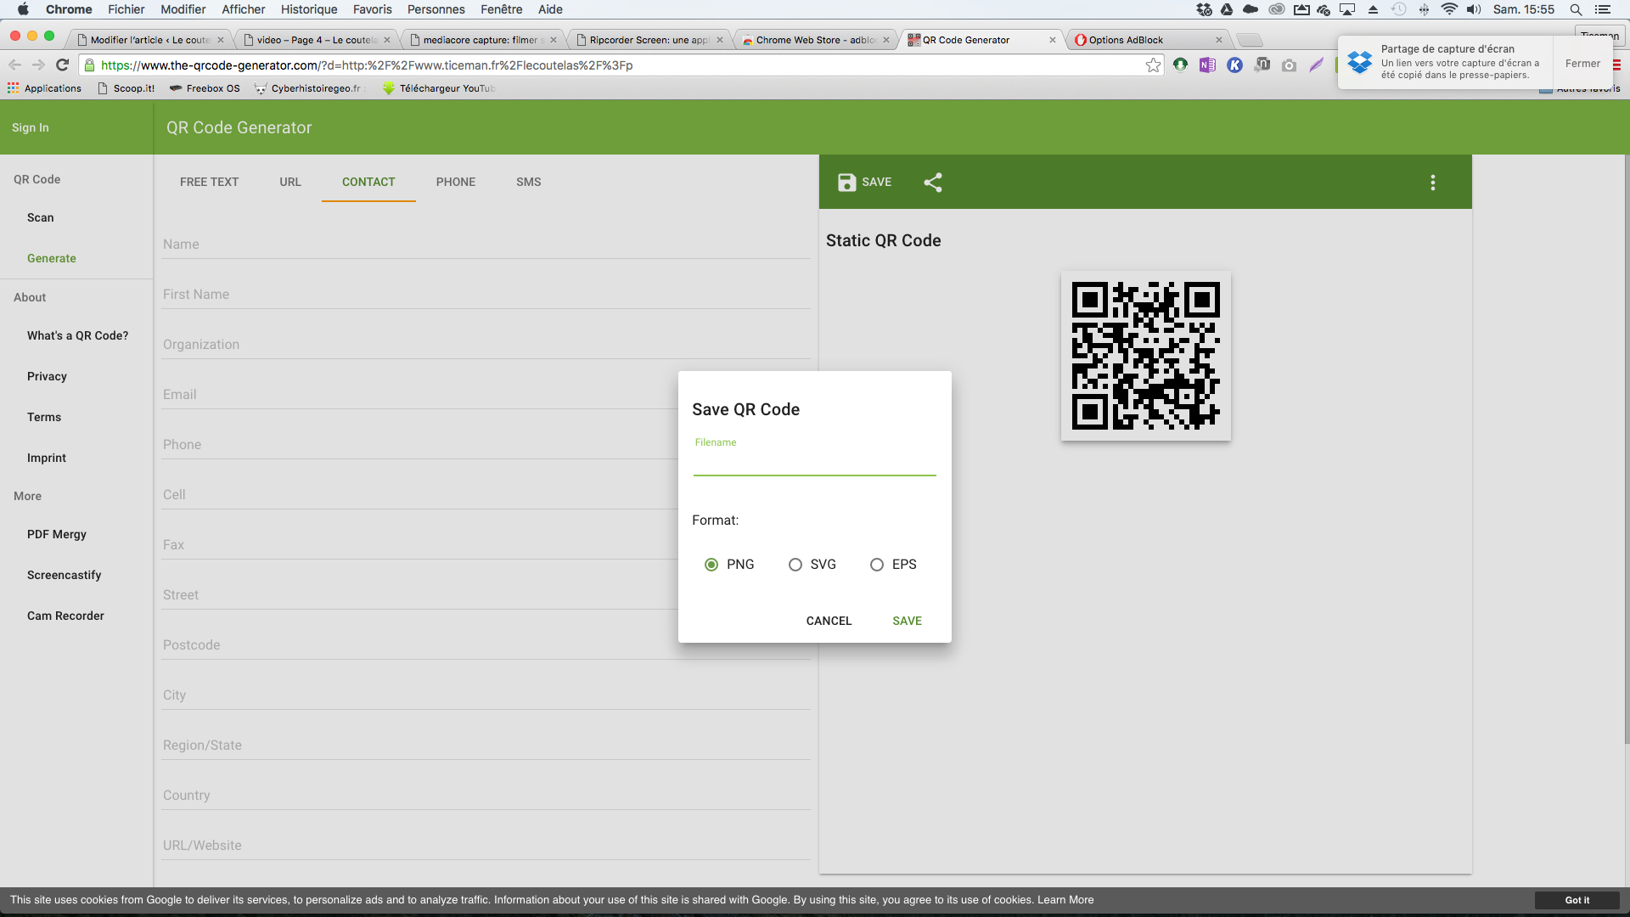Bookmark this page with the star icon
Image resolution: width=1630 pixels, height=917 pixels.
(x=1153, y=65)
